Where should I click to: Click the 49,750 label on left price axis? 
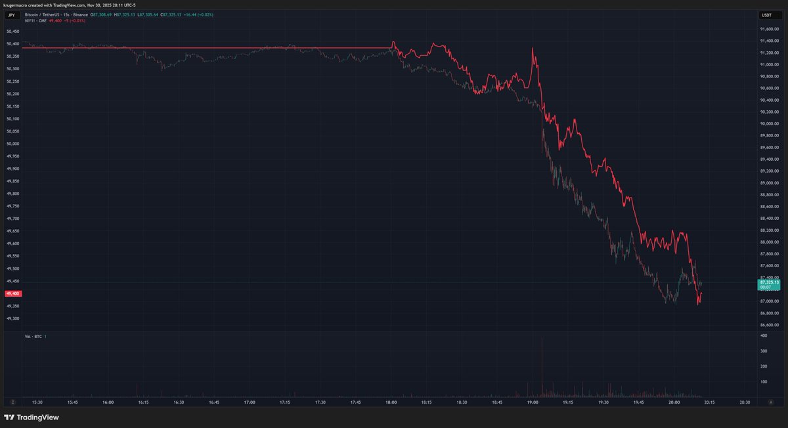12,206
